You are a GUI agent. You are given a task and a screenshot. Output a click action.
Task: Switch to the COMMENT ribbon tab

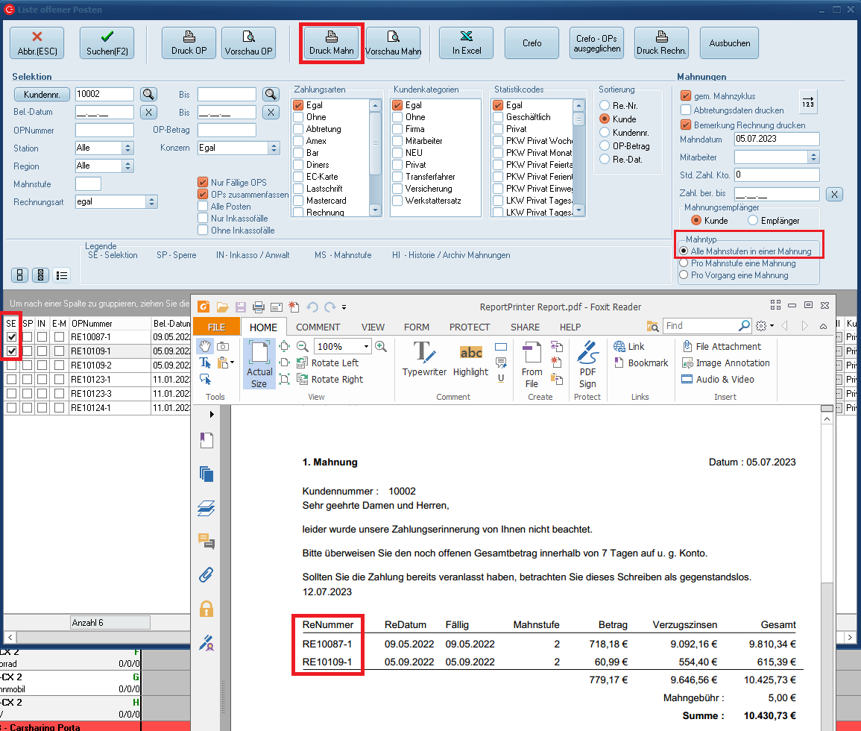tap(318, 327)
